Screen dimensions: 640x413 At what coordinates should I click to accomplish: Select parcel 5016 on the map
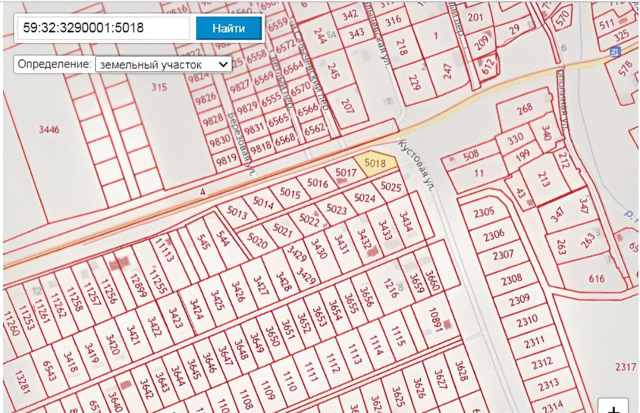click(x=317, y=183)
